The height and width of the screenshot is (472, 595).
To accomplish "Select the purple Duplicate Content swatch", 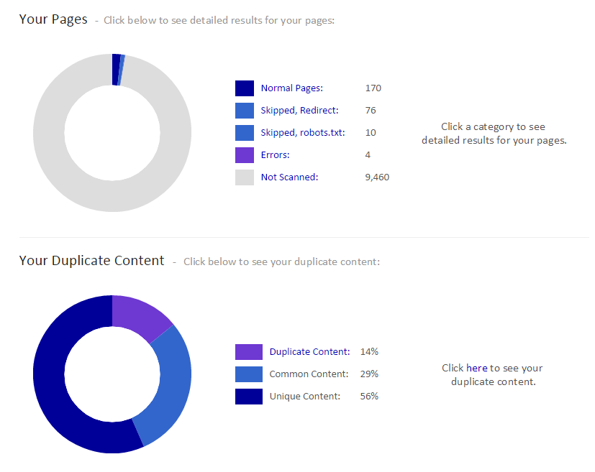I will (249, 352).
